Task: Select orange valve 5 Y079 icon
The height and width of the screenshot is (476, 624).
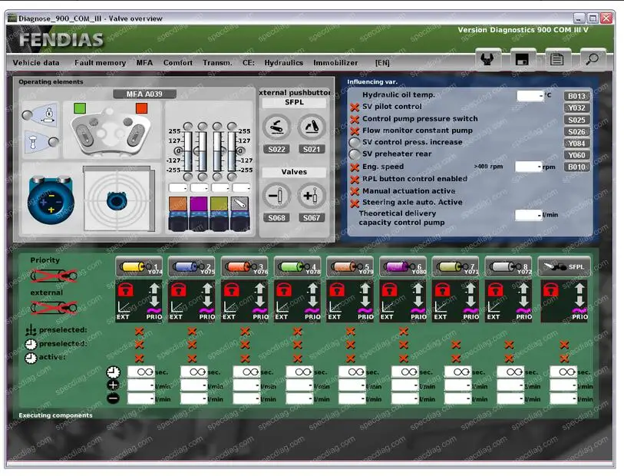Action: click(x=350, y=267)
